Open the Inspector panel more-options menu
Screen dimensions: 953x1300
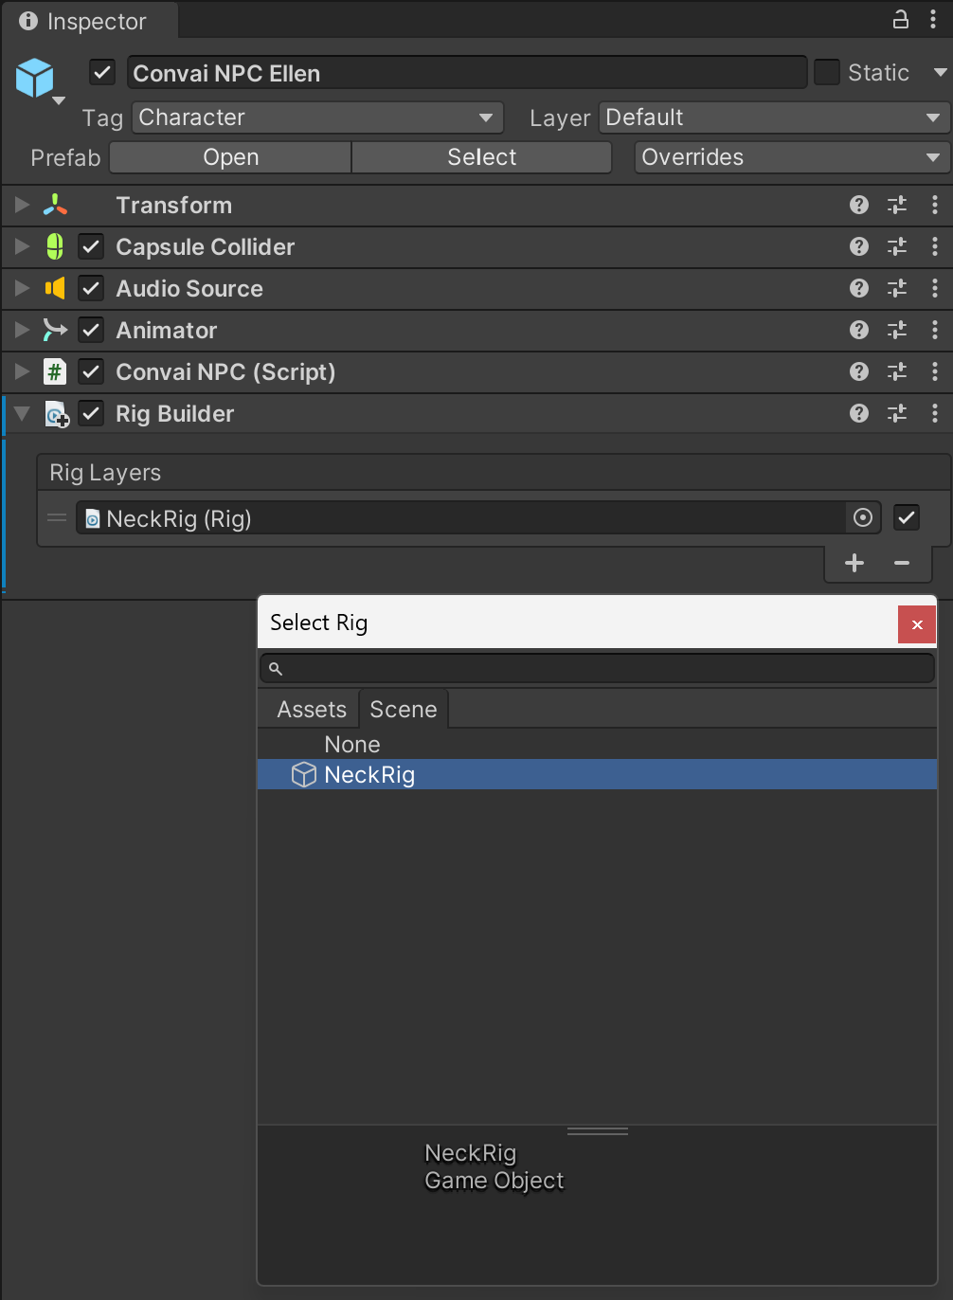click(933, 20)
